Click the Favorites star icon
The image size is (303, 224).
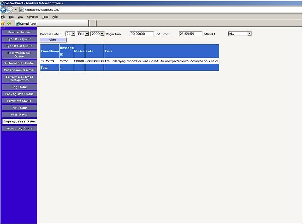coord(3,23)
